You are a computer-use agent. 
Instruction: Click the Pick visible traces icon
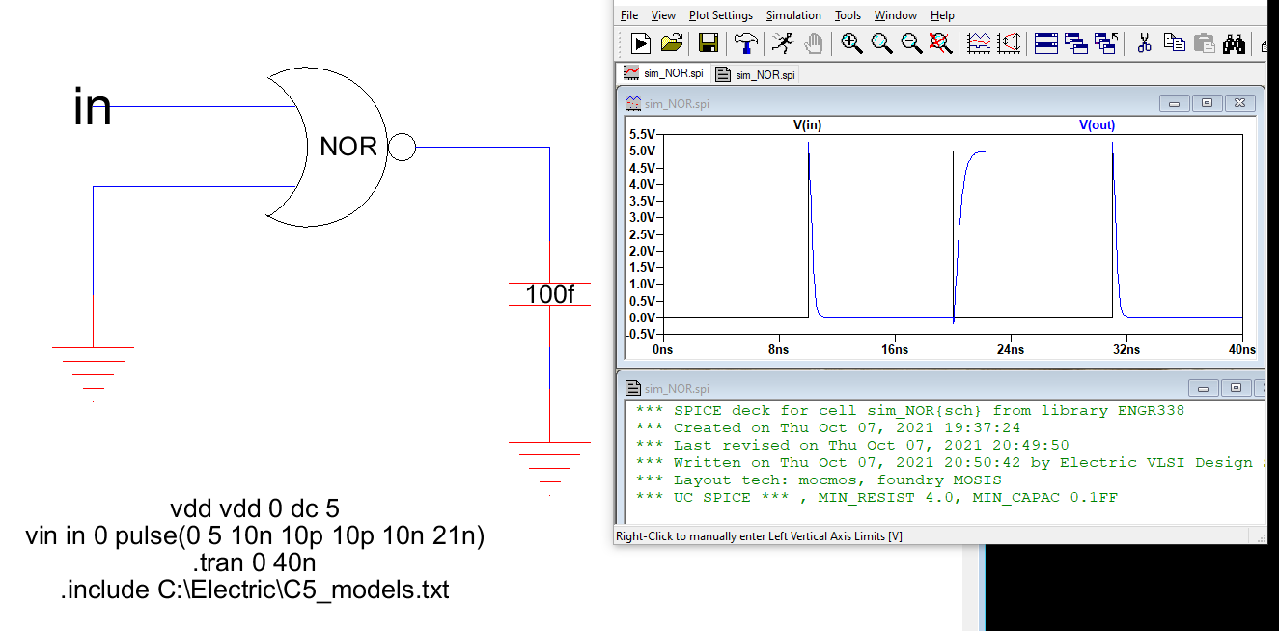point(979,42)
